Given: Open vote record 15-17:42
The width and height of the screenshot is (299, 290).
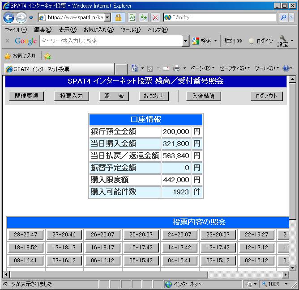Looking at the screenshot, I should click(141, 248).
